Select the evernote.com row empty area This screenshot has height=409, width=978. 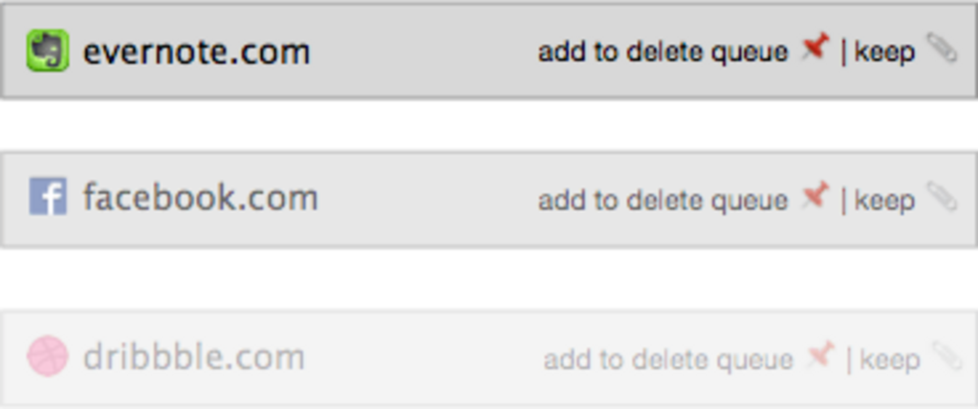424,52
